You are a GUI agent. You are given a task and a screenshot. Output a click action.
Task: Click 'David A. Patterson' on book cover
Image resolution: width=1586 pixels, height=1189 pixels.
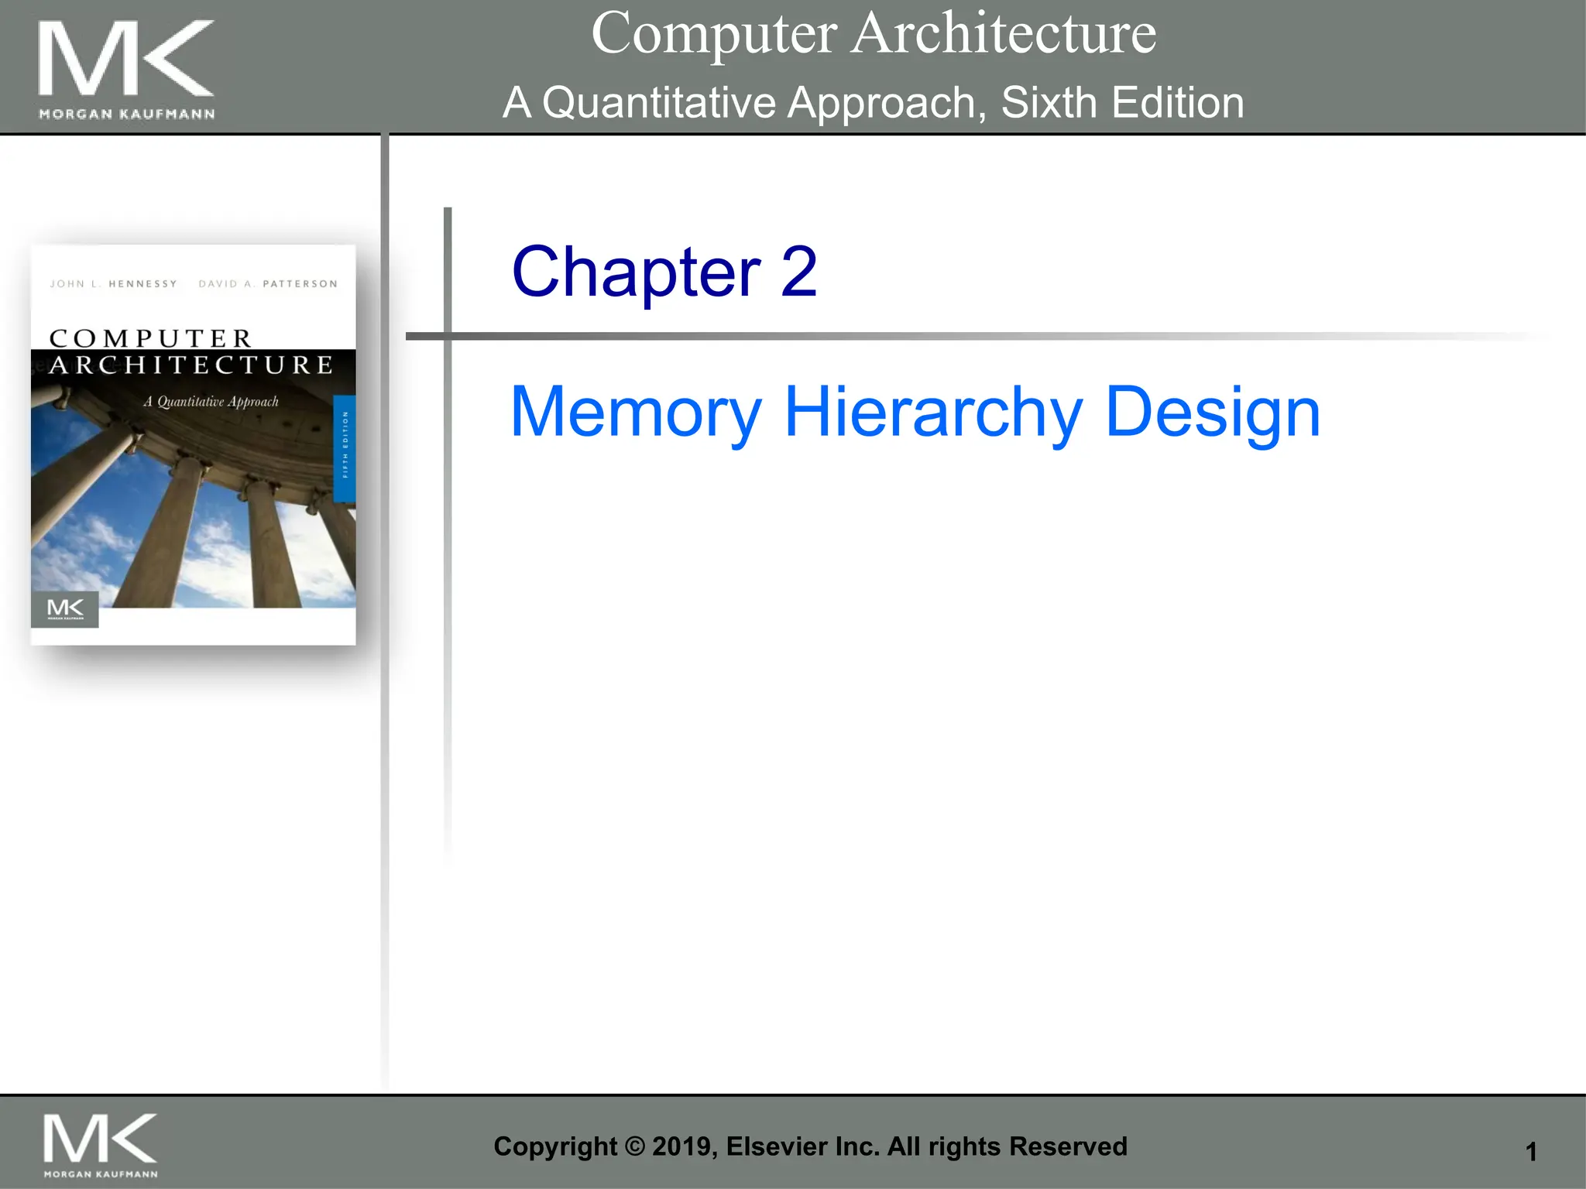tap(268, 284)
